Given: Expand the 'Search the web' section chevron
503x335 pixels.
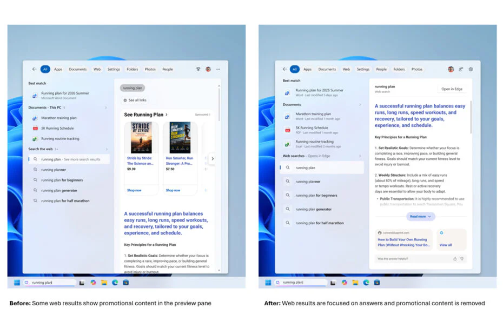Looking at the screenshot, I should [107, 149].
